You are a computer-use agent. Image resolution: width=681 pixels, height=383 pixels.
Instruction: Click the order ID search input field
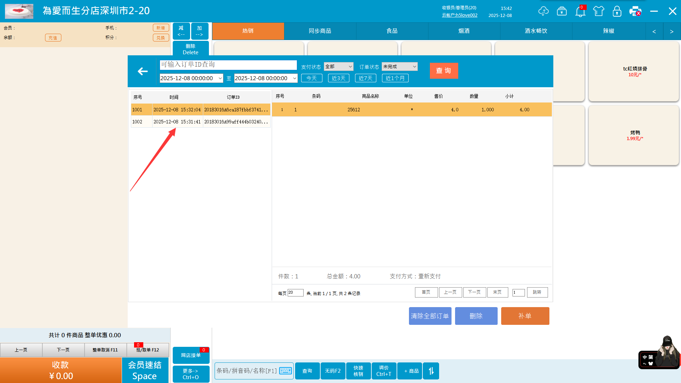[x=228, y=65]
